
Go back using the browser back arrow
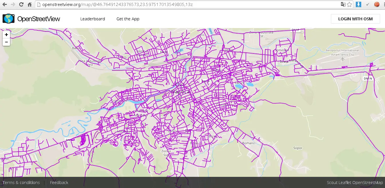(x=5, y=5)
